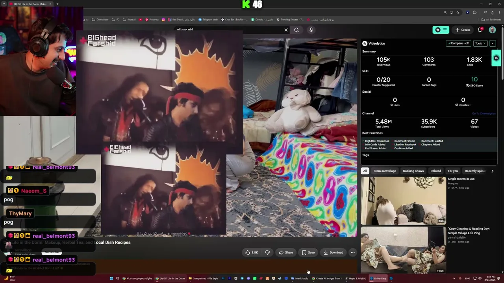The width and height of the screenshot is (504, 283).
Task: Show hidden system tray icons
Action: coord(454,278)
